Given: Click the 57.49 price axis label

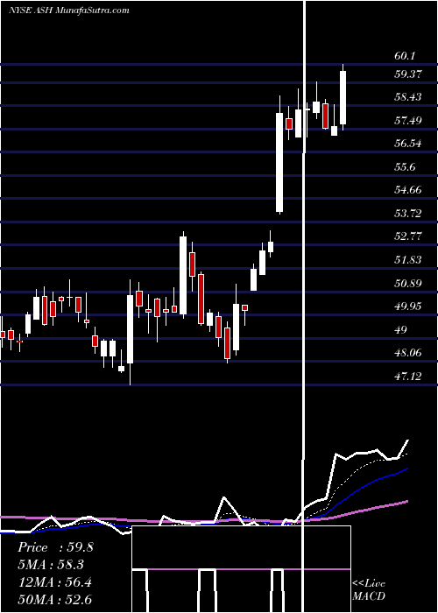Looking at the screenshot, I should coord(408,121).
